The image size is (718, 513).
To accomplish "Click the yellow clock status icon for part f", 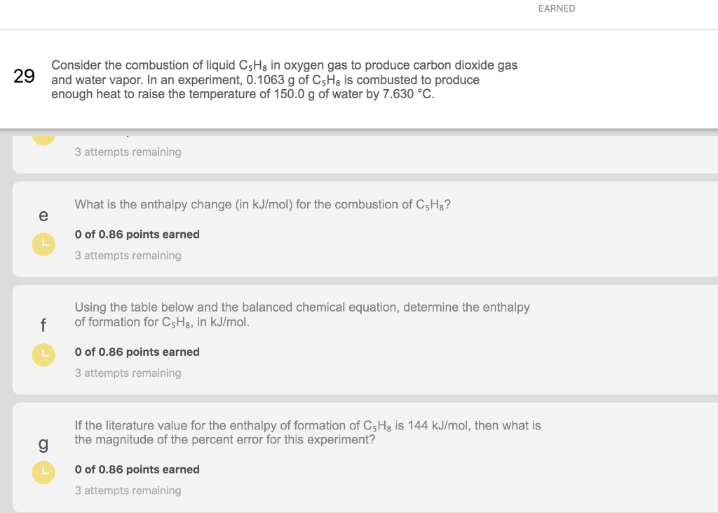I will coord(43,355).
